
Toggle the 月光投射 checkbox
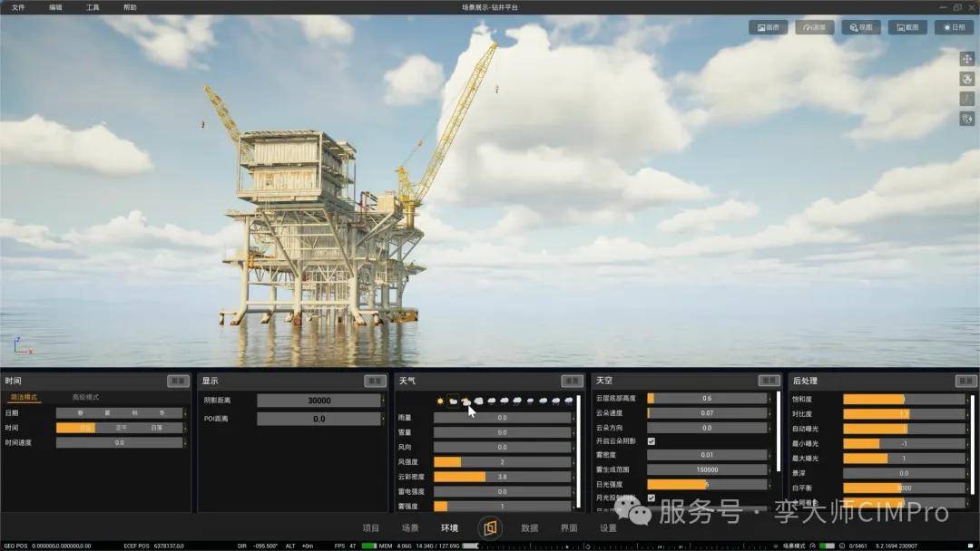tap(652, 498)
